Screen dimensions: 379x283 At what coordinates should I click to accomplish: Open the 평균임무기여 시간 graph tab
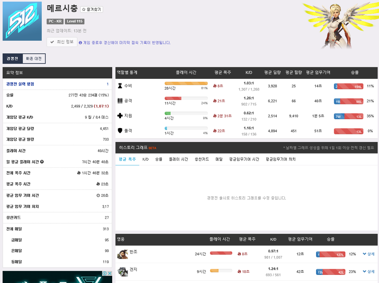coord(244,159)
